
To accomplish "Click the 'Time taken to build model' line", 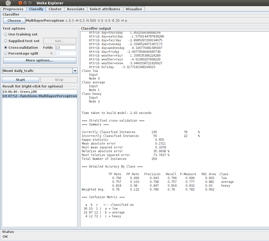I will coord(116,113).
